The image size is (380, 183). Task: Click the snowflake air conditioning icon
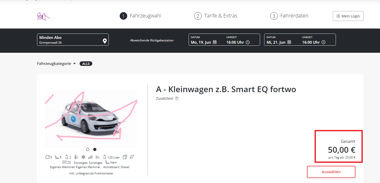[x=83, y=157]
